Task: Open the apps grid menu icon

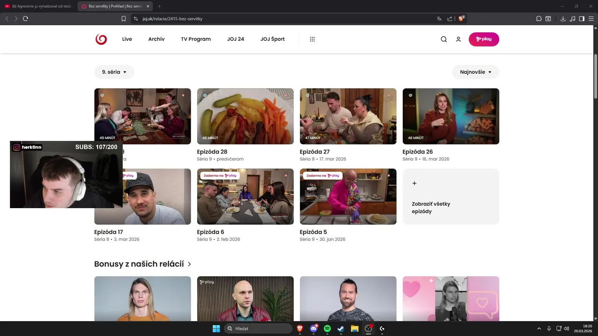Action: (312, 39)
